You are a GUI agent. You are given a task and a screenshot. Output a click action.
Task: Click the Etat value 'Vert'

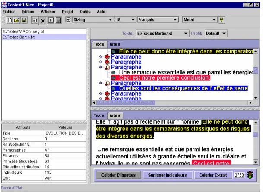65,178
